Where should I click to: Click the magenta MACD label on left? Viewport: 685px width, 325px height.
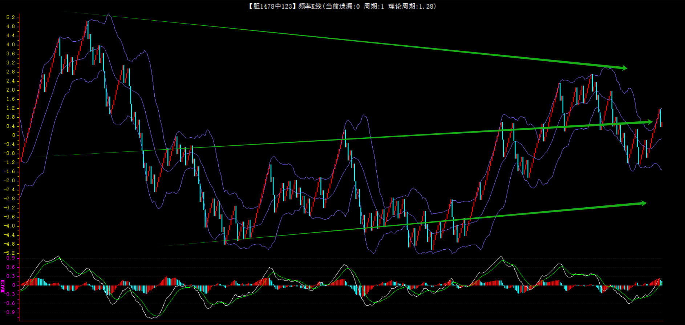(3, 286)
